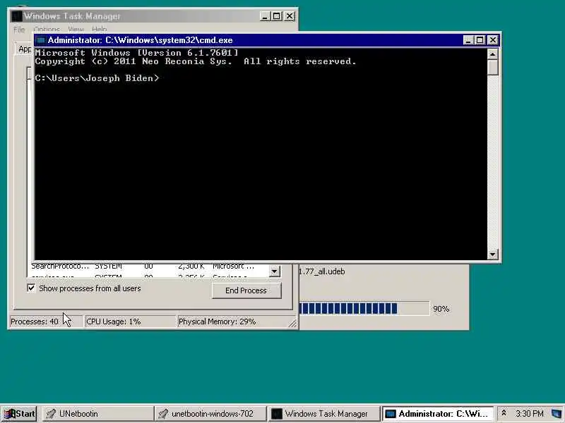Click the process list scroll down arrow
This screenshot has width=565, height=423.
click(x=275, y=271)
